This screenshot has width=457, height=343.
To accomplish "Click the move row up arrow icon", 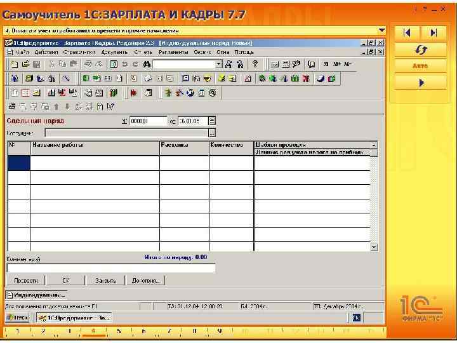I will [56, 107].
